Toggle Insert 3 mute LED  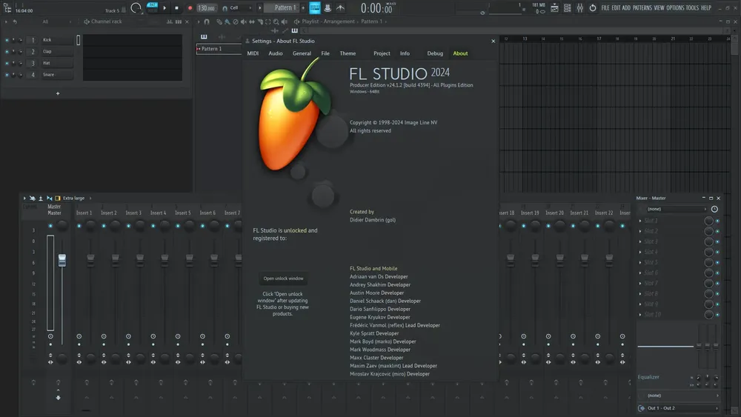coord(128,226)
